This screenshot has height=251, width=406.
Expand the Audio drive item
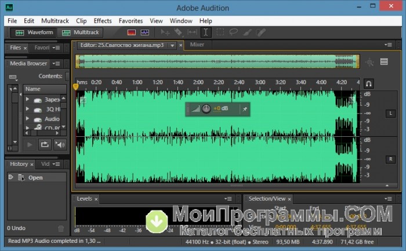click(27, 119)
